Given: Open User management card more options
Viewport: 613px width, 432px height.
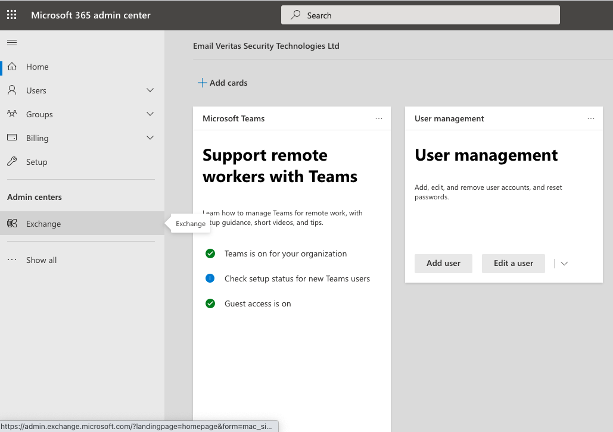Looking at the screenshot, I should point(591,118).
